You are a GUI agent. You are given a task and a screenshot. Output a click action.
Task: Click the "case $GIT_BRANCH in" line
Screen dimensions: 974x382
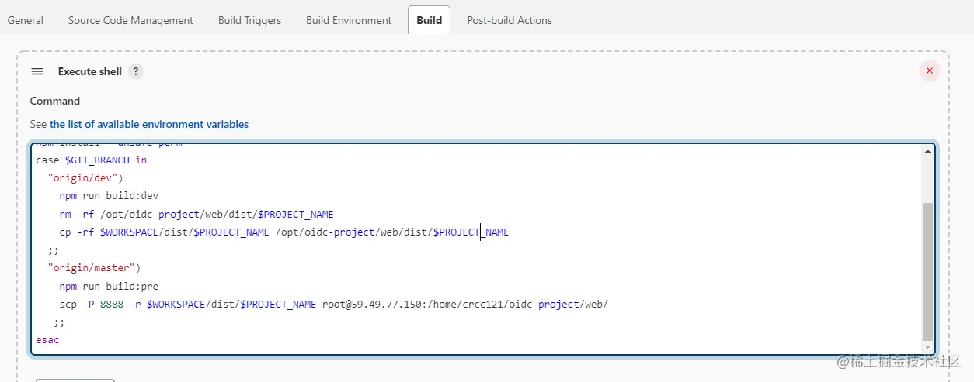[91, 160]
